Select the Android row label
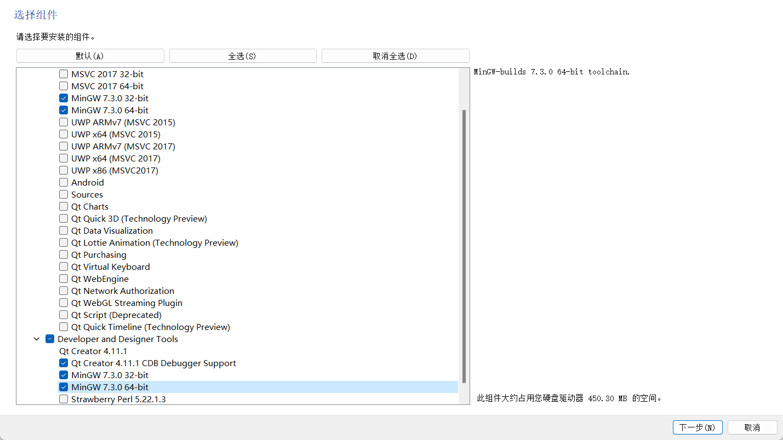This screenshot has width=783, height=440. [88, 182]
